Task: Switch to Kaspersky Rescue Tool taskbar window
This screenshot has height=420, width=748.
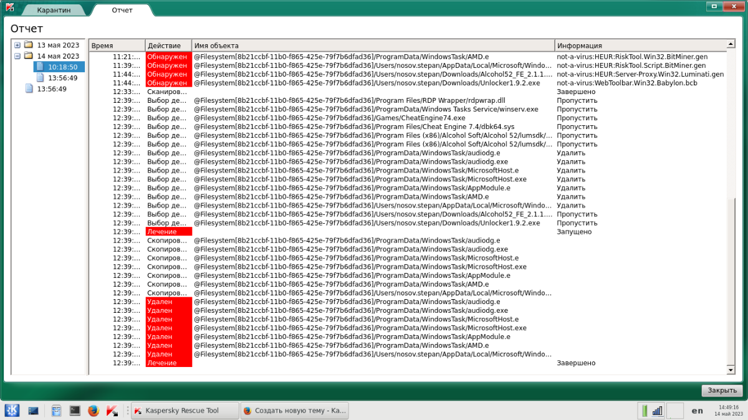Action: pos(185,411)
